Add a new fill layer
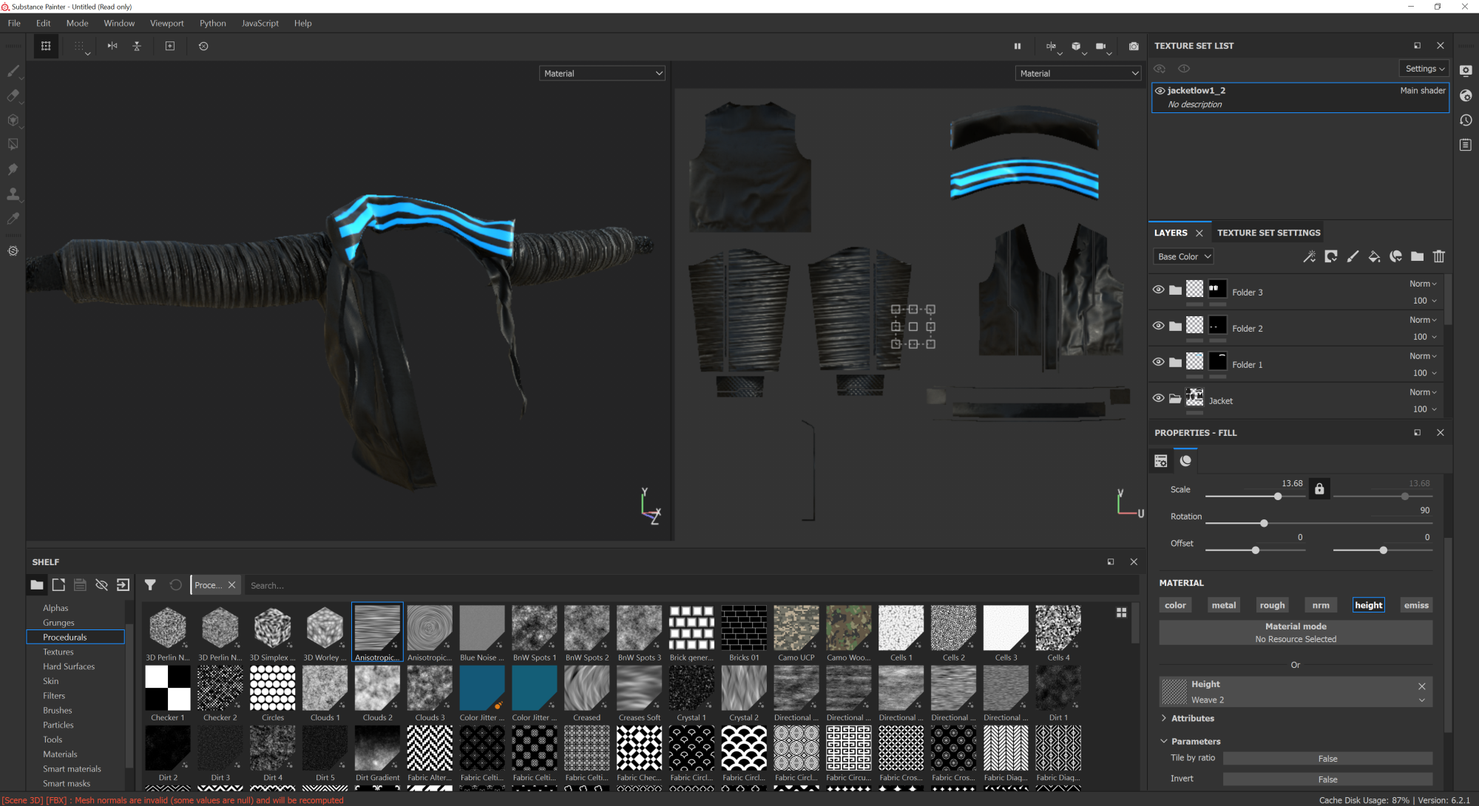Screen dimensions: 1479x806 [1374, 256]
